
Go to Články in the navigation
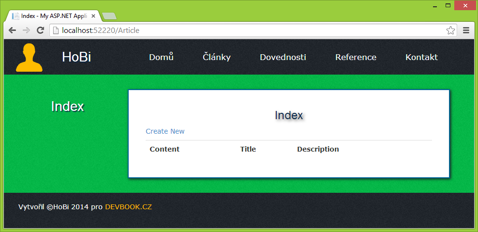point(216,57)
